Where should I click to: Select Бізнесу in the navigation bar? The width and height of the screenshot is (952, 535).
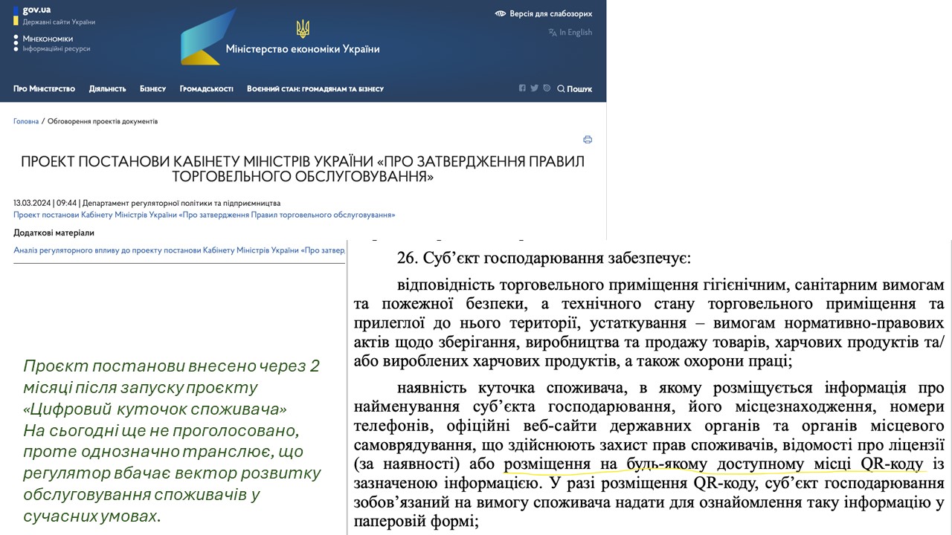[152, 88]
